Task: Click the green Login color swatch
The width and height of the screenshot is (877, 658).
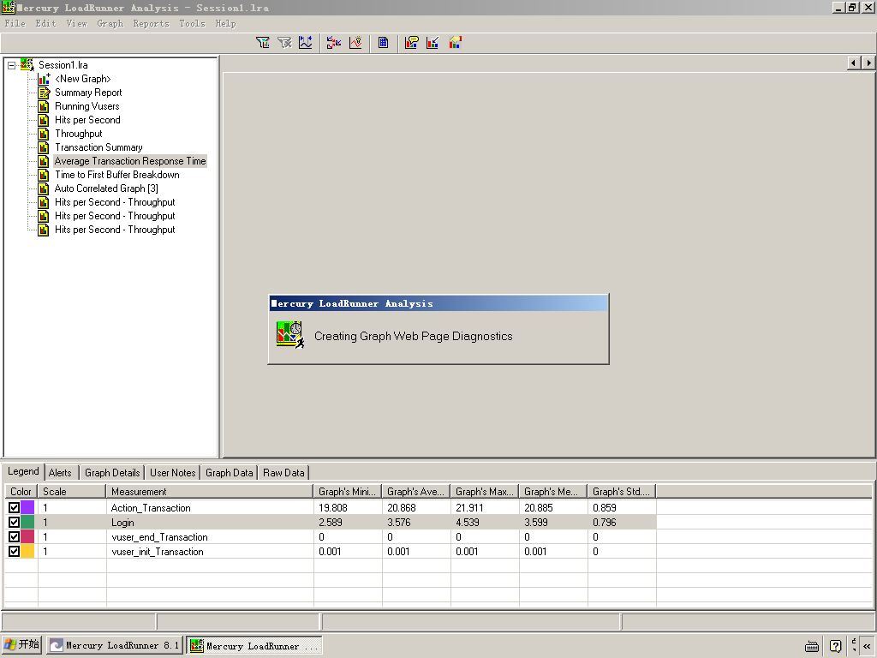Action: [x=27, y=522]
